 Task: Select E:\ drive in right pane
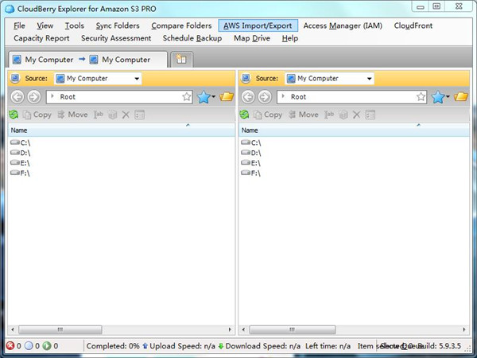250,163
